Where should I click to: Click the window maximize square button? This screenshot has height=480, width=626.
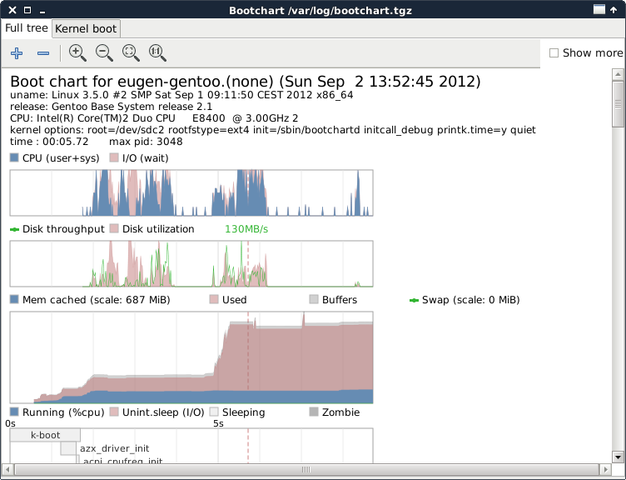click(x=27, y=10)
